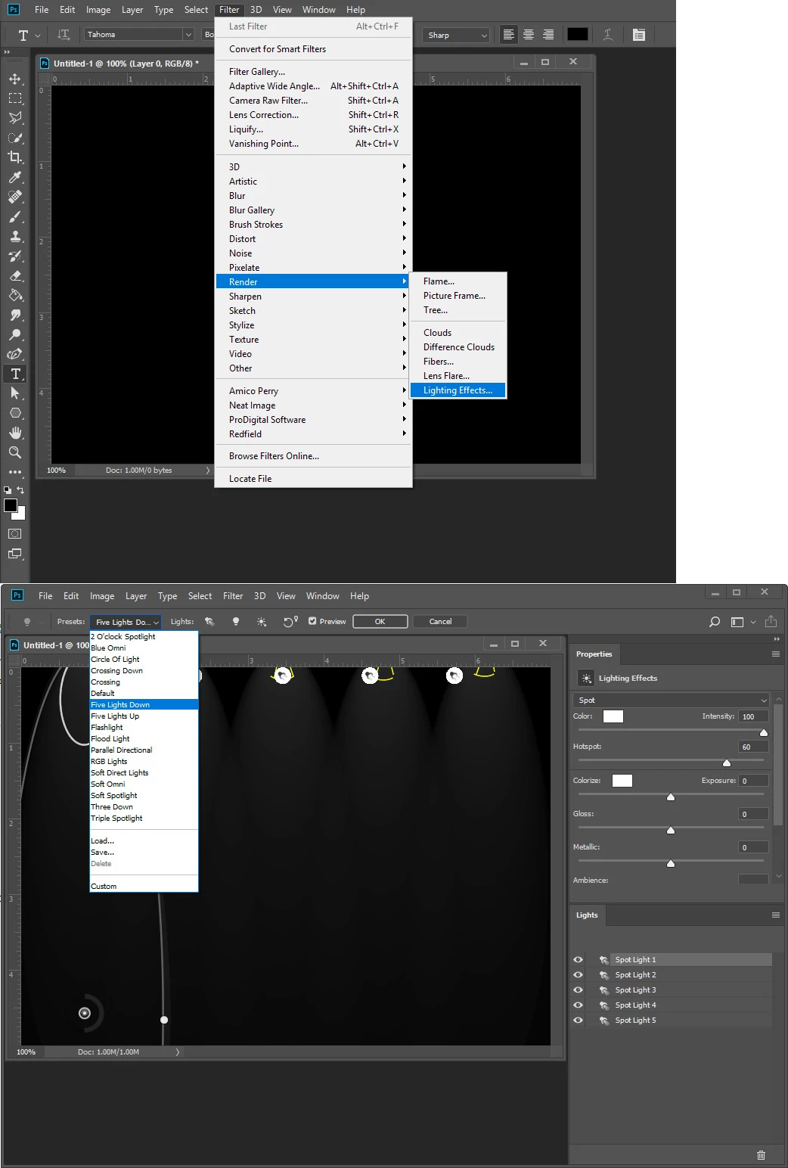Select the Move tool in left toolbar

[x=15, y=79]
